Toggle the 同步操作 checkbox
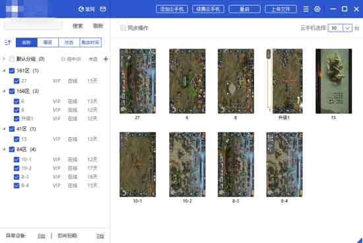Screen dimensions: 363x243 (x=123, y=28)
